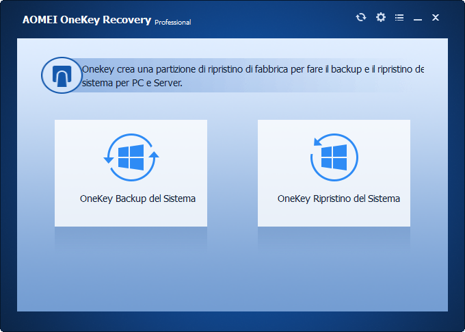Select the OneKey Ripristino del Sistema label
This screenshot has width=465, height=332.
pyautogui.click(x=338, y=199)
